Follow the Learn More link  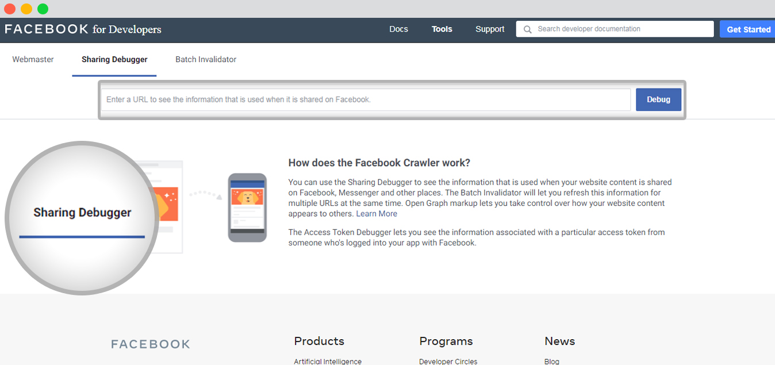tap(377, 214)
